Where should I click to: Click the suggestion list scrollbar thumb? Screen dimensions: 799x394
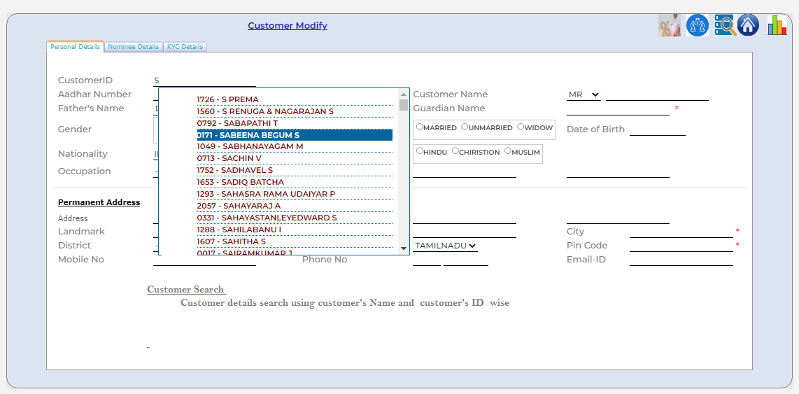click(x=404, y=104)
